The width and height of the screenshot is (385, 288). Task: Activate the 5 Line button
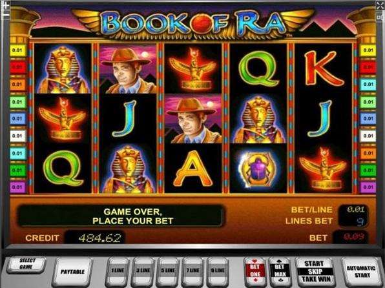[168, 271]
